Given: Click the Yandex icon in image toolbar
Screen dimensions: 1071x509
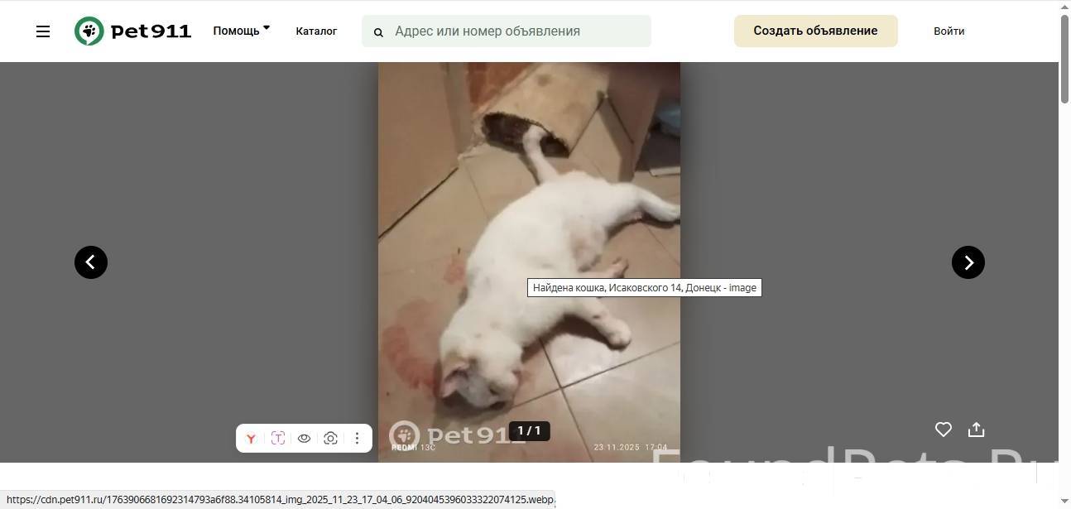Looking at the screenshot, I should [x=251, y=439].
